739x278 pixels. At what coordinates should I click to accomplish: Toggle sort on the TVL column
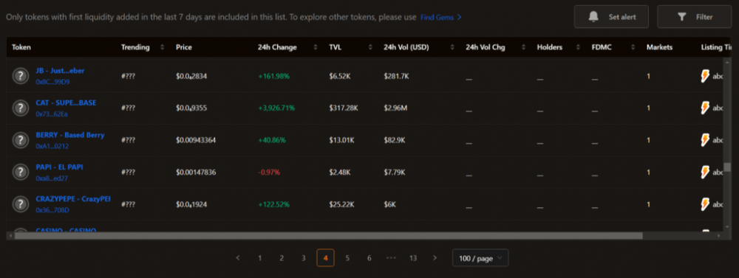pyautogui.click(x=370, y=47)
